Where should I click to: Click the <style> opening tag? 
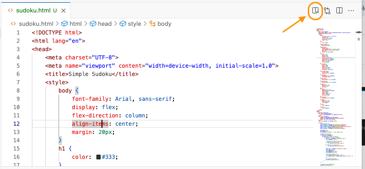coord(57,82)
